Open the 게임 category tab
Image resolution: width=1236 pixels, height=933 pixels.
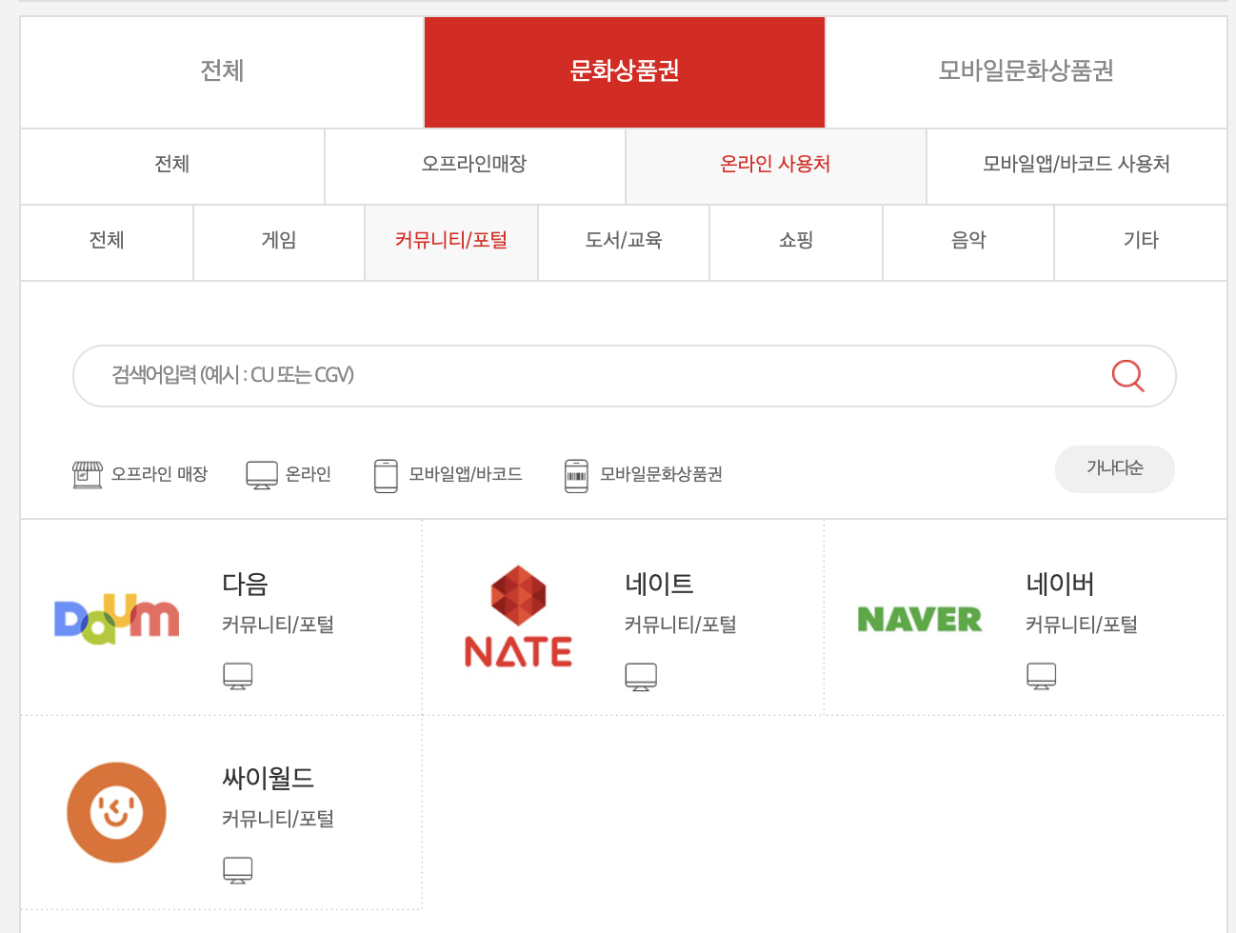point(278,242)
